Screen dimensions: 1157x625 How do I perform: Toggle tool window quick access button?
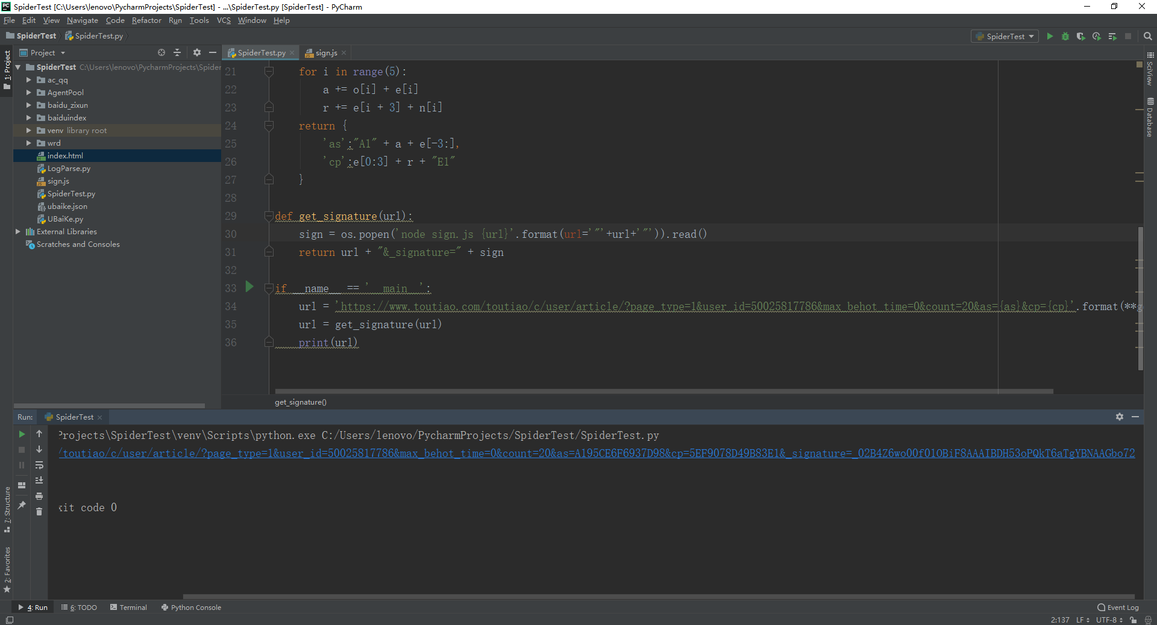(10, 620)
